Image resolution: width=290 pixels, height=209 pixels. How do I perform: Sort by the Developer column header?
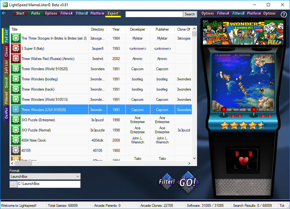click(x=138, y=29)
